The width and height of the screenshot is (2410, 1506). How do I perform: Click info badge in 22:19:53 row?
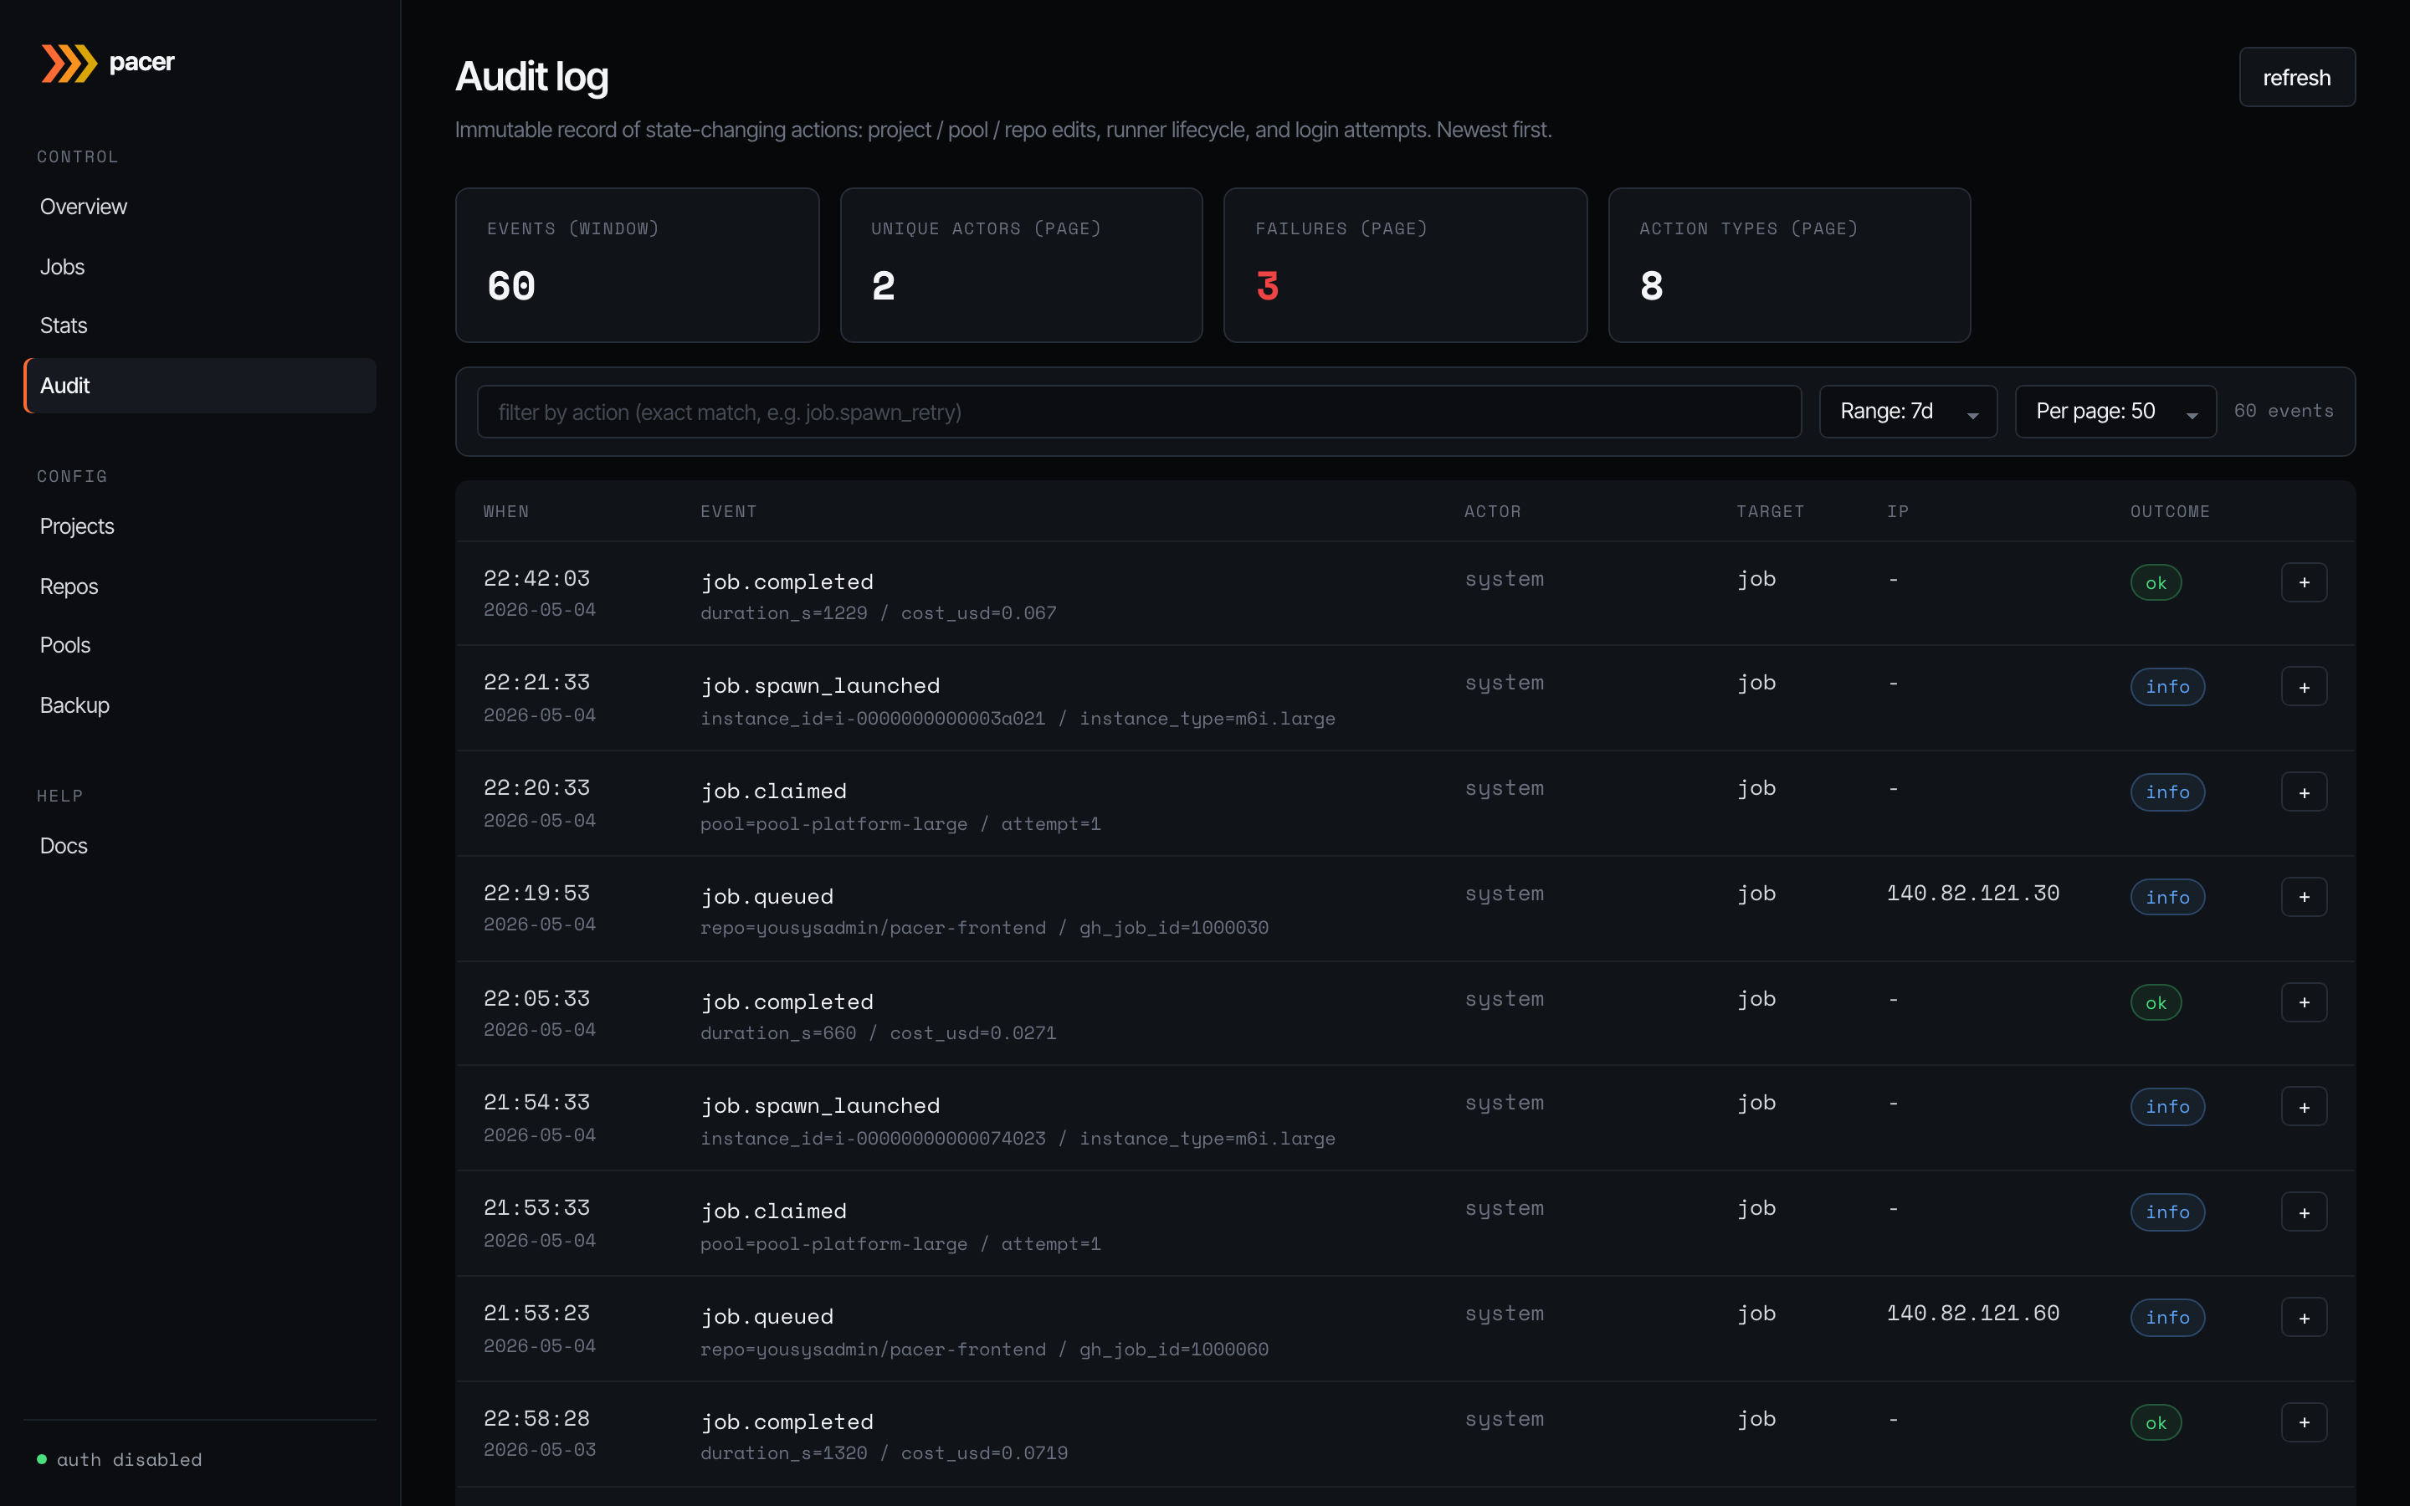point(2167,898)
